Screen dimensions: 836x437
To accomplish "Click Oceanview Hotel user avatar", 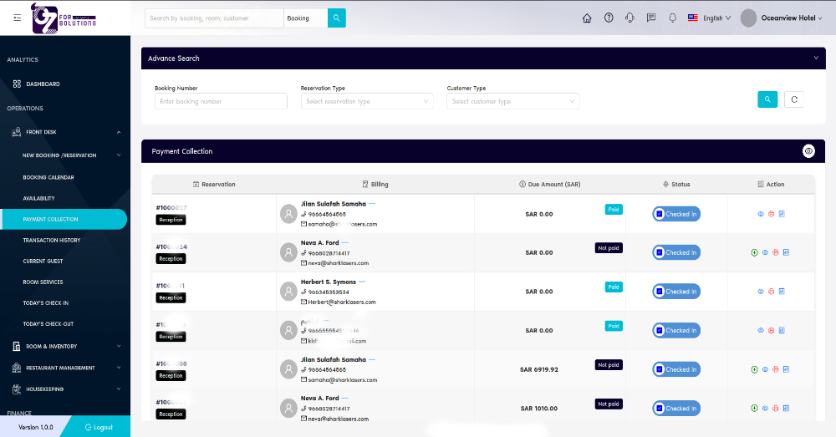I will (x=748, y=18).
